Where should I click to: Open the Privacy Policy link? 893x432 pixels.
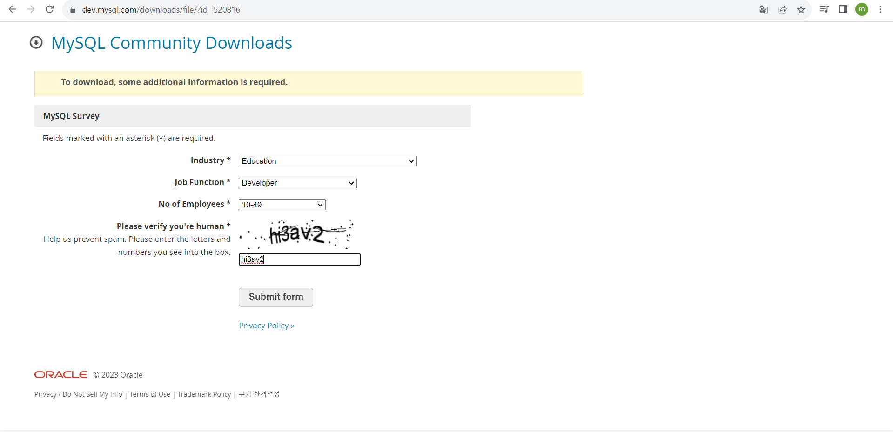267,326
